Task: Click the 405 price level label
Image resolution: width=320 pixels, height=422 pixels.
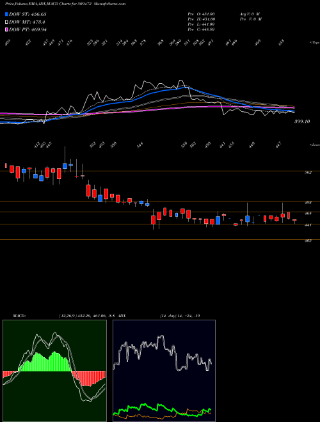Action: click(308, 240)
